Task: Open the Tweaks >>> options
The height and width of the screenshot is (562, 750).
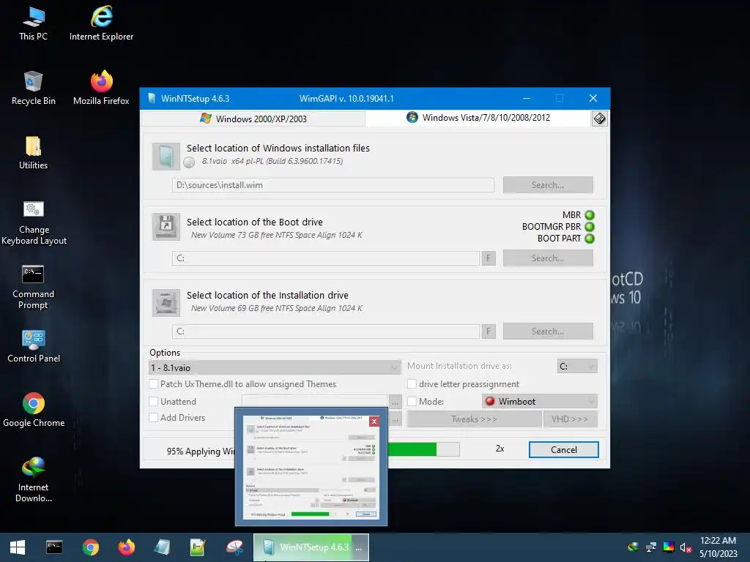Action: click(x=474, y=419)
